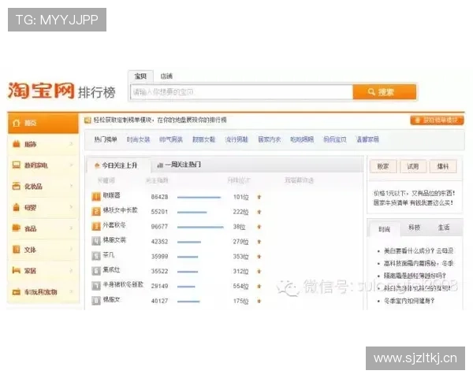Click the keyword 集成灶
This screenshot has height=378, width=473.
click(112, 269)
